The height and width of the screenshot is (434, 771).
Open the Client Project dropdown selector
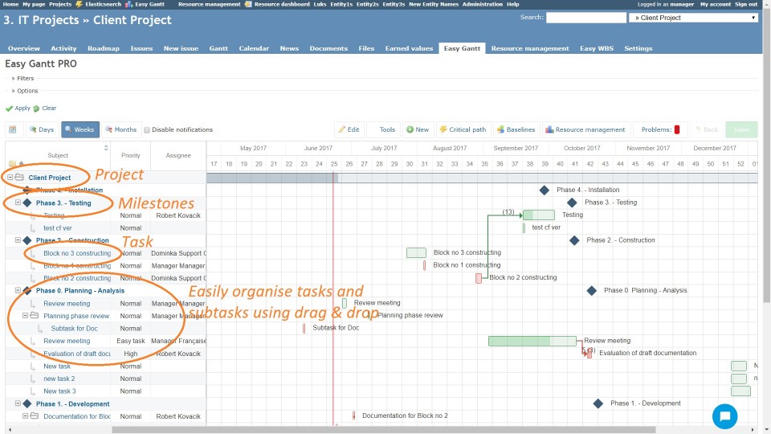point(695,18)
